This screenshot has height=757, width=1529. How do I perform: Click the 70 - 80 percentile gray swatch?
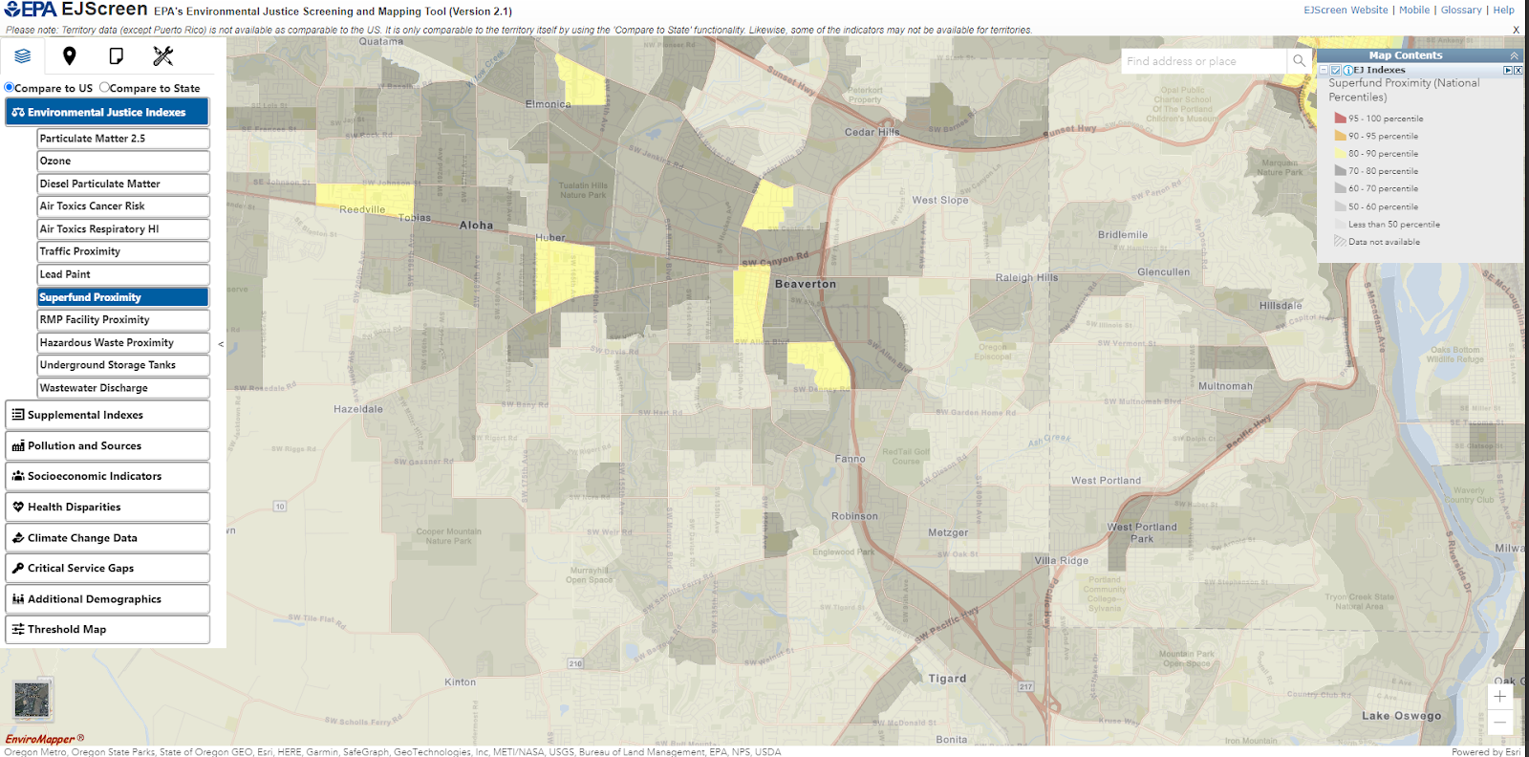tap(1340, 171)
